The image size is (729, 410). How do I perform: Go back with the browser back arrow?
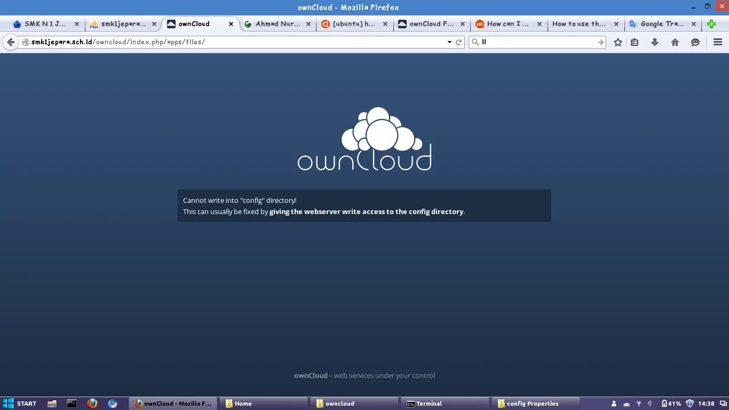[11, 42]
